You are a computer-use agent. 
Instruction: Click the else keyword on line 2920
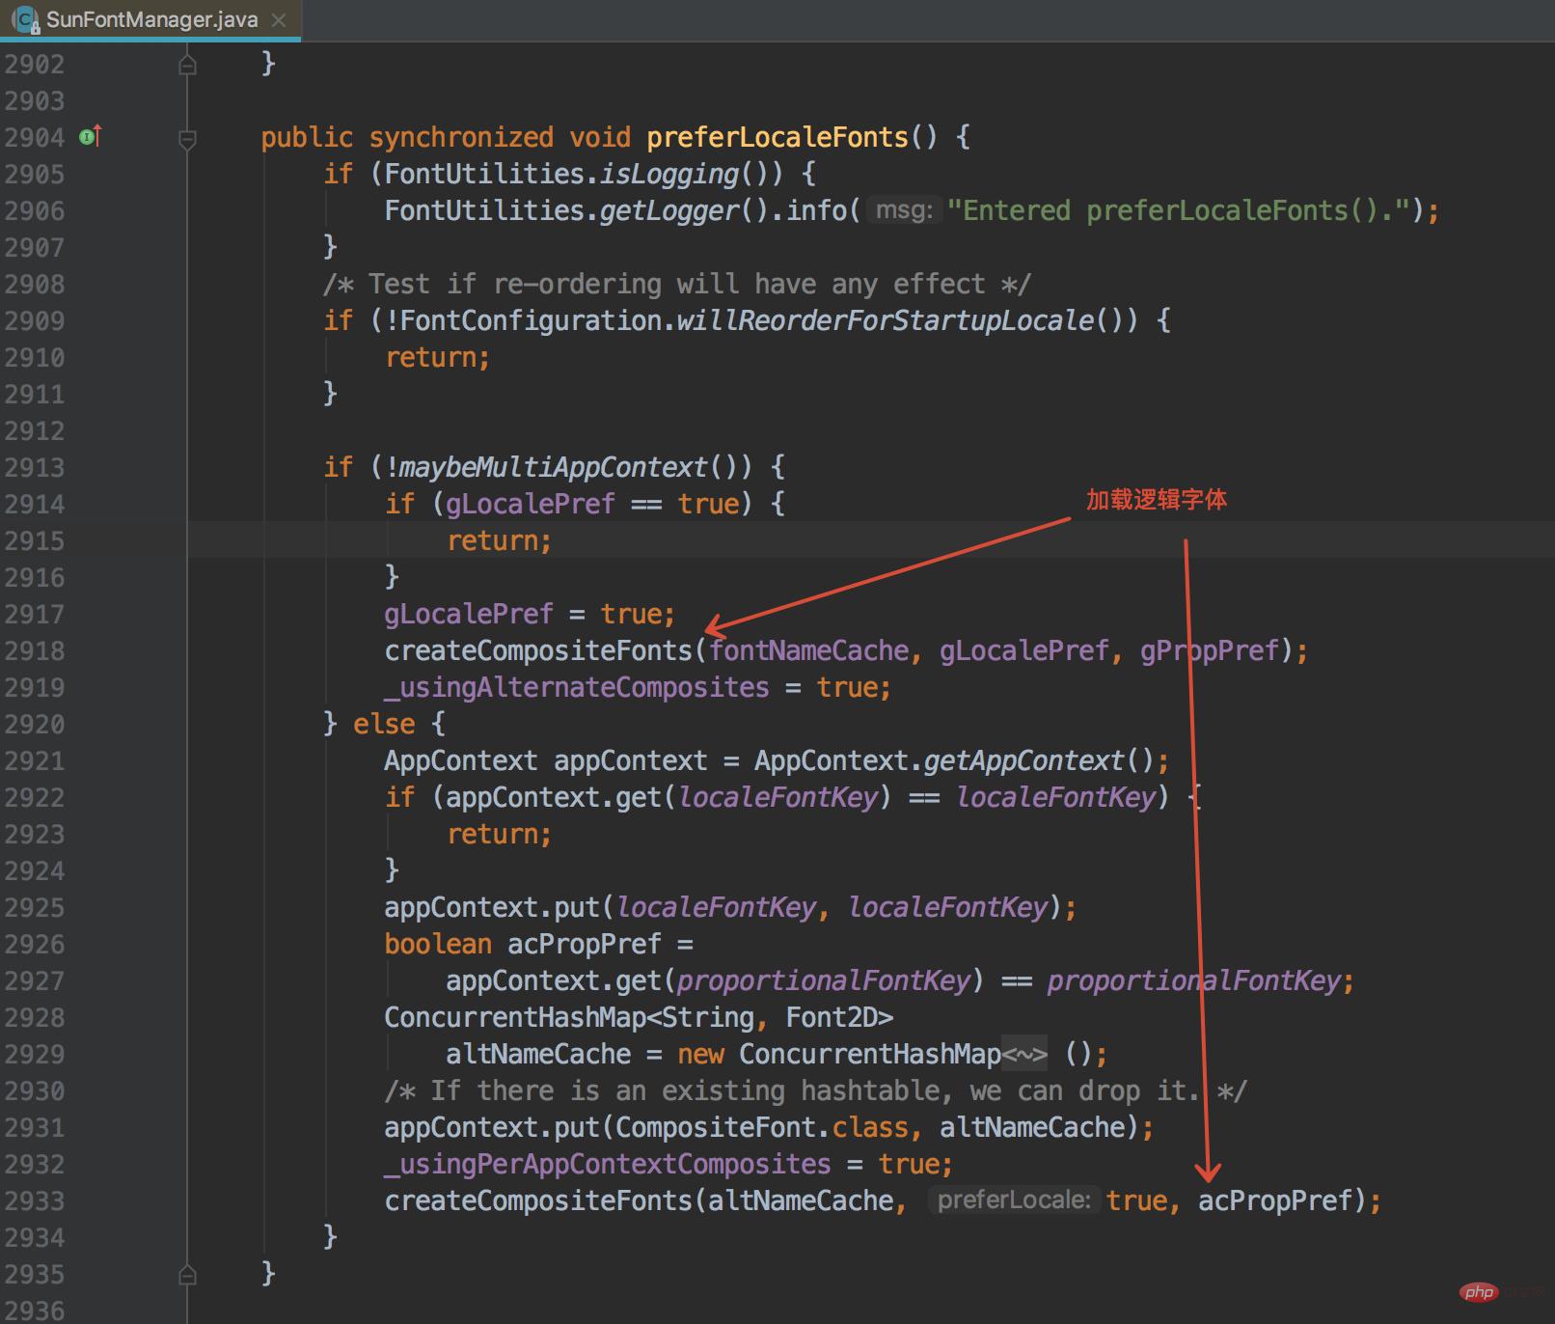384,724
